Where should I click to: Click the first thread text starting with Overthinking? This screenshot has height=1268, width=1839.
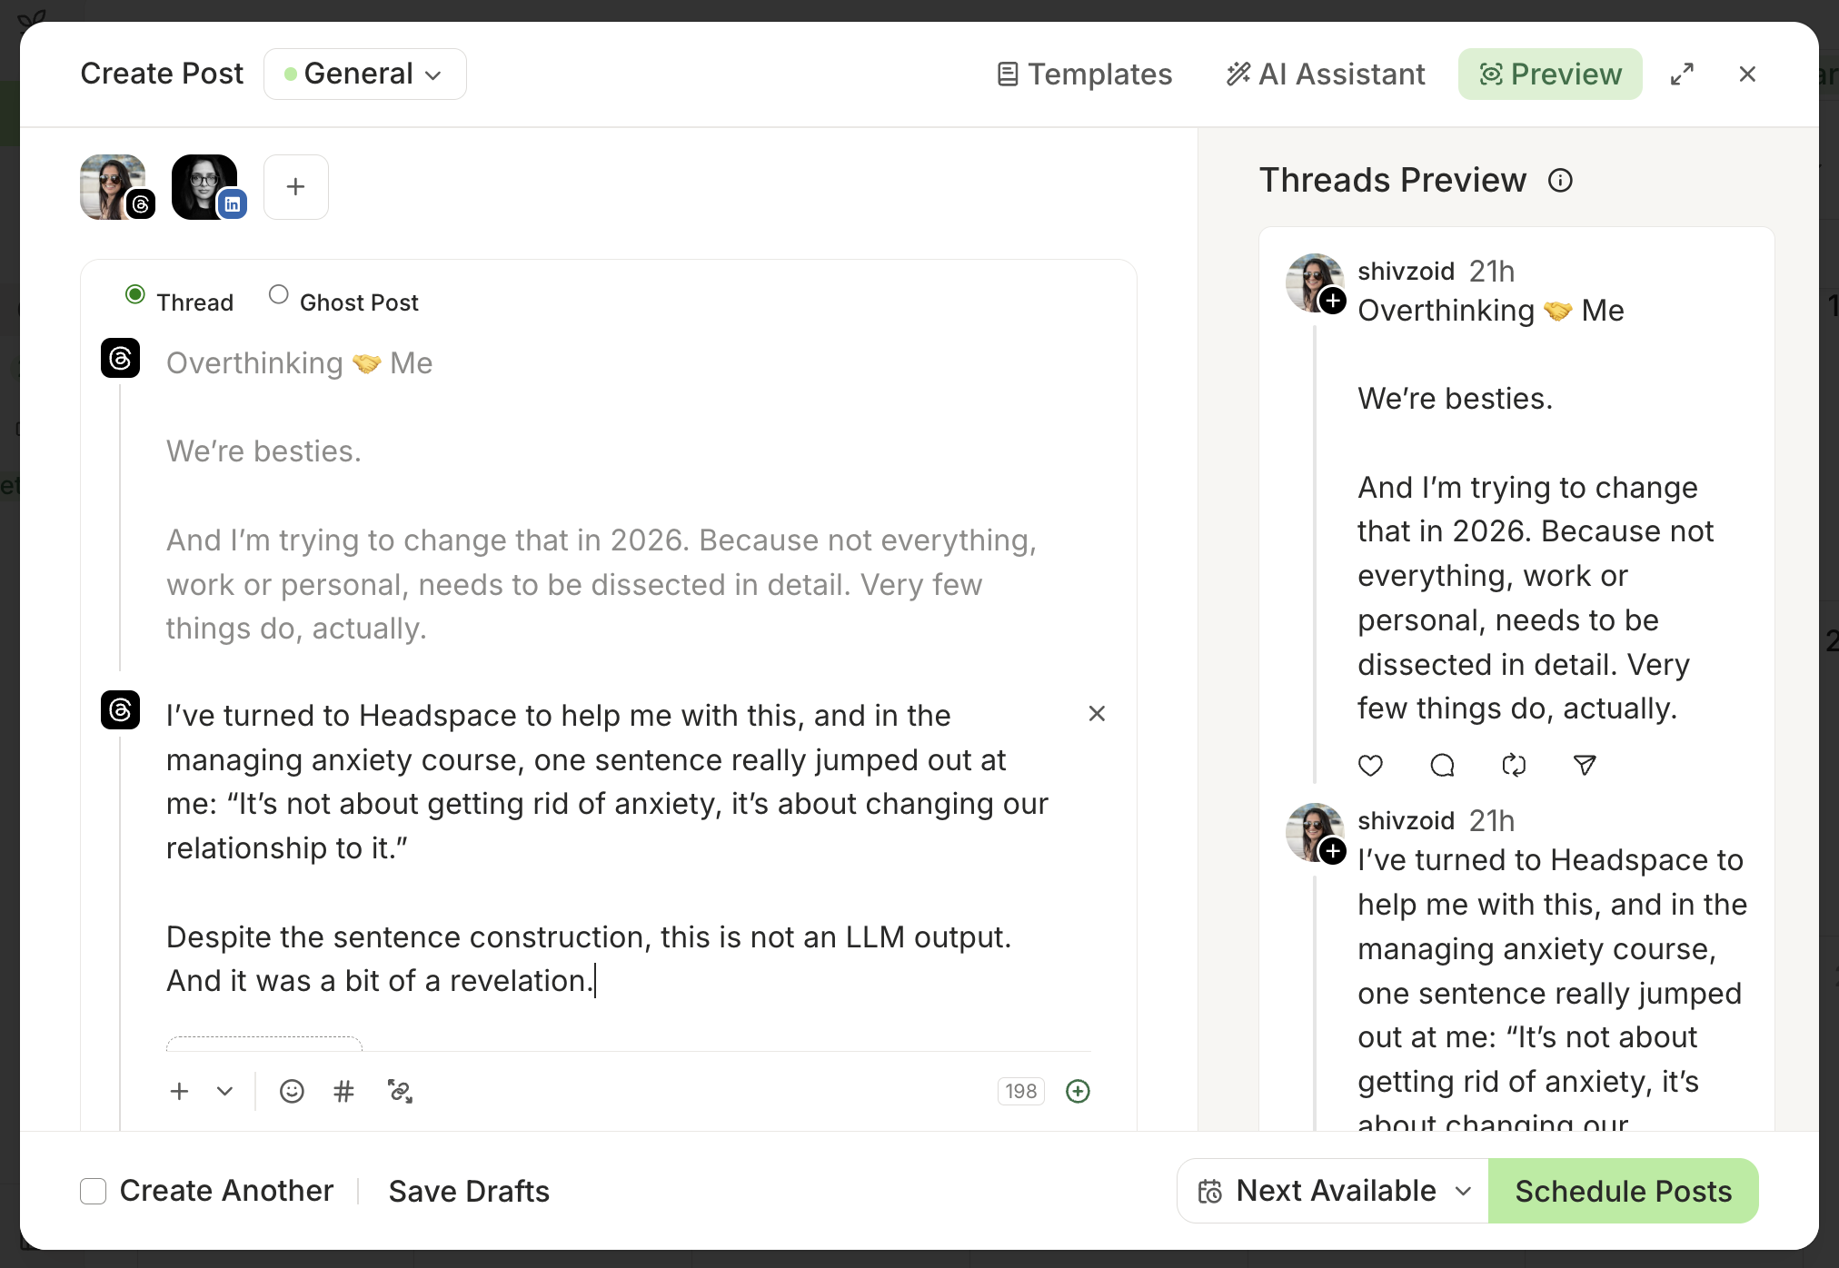601,495
